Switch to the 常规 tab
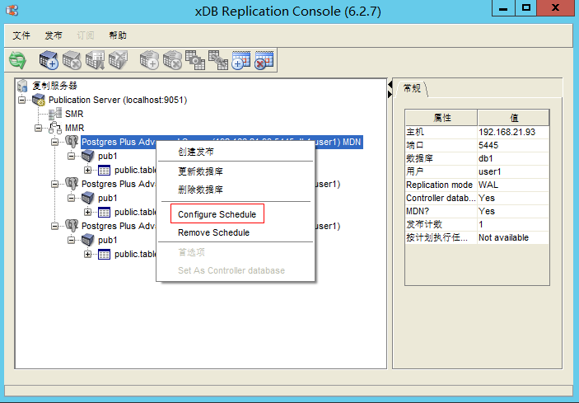This screenshot has height=403, width=579. pos(412,89)
